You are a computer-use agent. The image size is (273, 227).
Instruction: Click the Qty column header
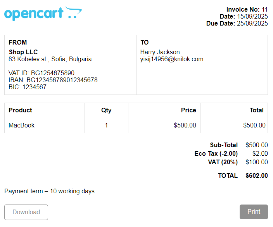(106, 110)
